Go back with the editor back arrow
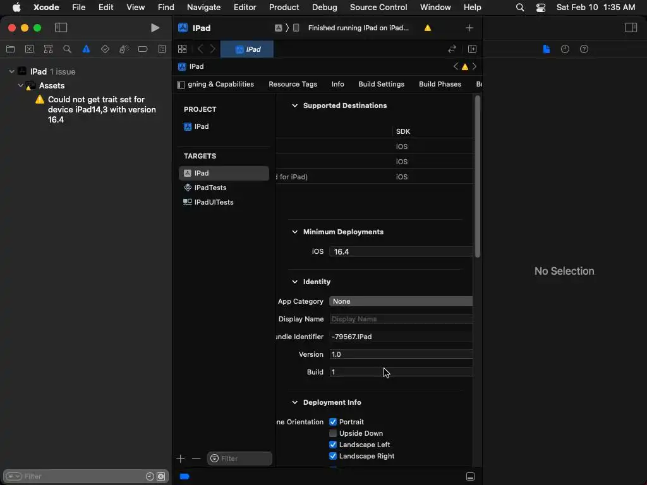Screen dimensions: 647x485 [x=200, y=49]
